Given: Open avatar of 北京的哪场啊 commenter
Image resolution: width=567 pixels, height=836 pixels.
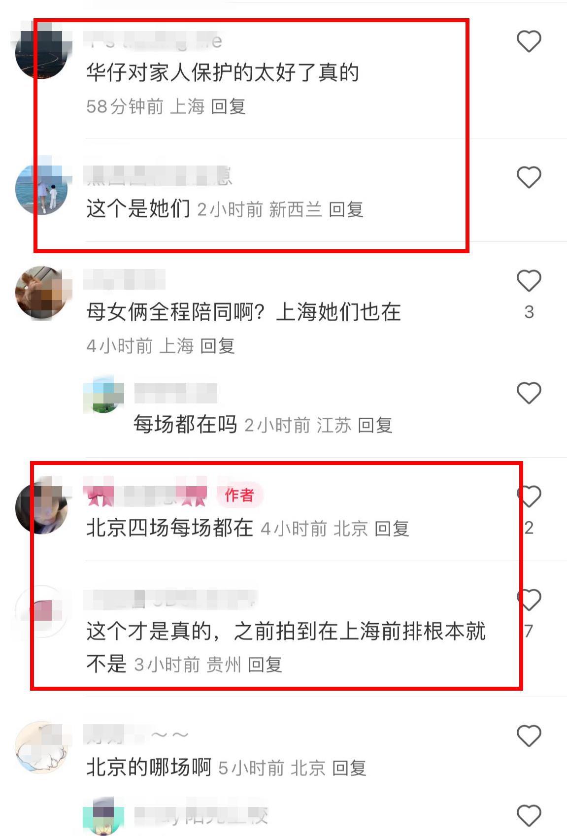Looking at the screenshot, I should (x=41, y=747).
